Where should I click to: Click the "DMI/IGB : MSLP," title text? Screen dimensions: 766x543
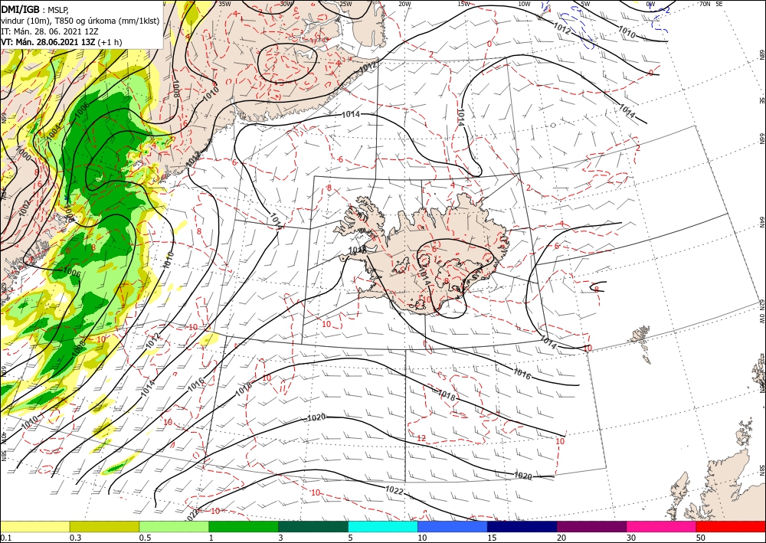point(34,8)
